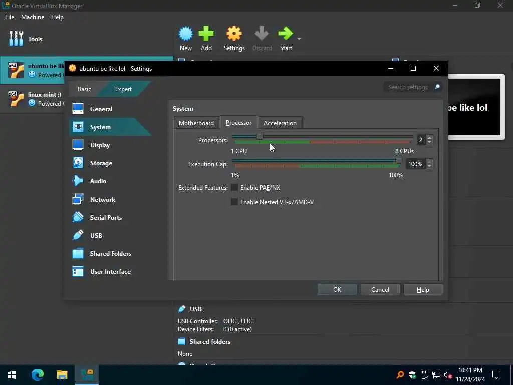Viewport: 513px width, 385px height.
Task: Open the dropdown arrow beside Start
Action: click(299, 39)
